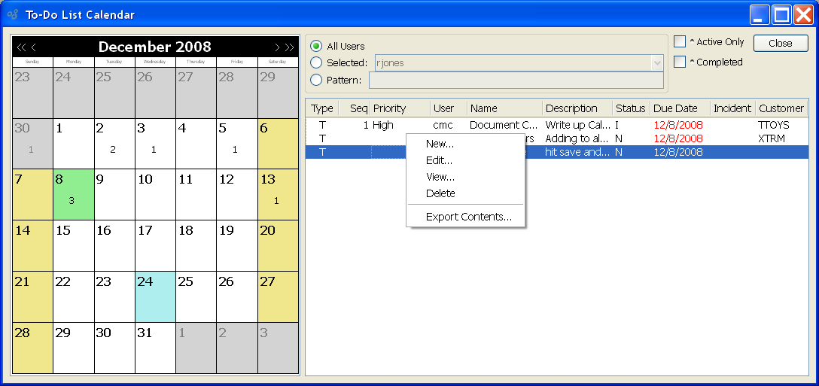Click the 'Write up Cal...' description cell
Screen dimensions: 819x386
click(577, 125)
